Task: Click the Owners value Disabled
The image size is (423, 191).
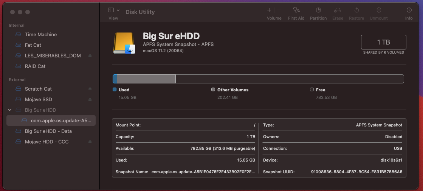Action: [x=394, y=137]
